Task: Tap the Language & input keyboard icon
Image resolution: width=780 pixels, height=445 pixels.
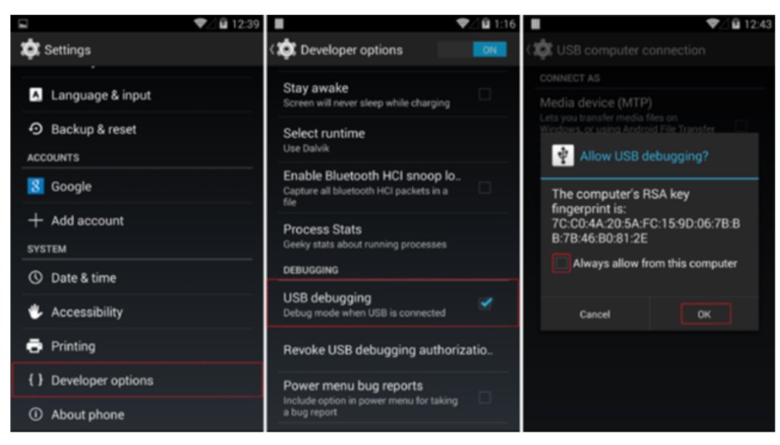Action: (35, 95)
